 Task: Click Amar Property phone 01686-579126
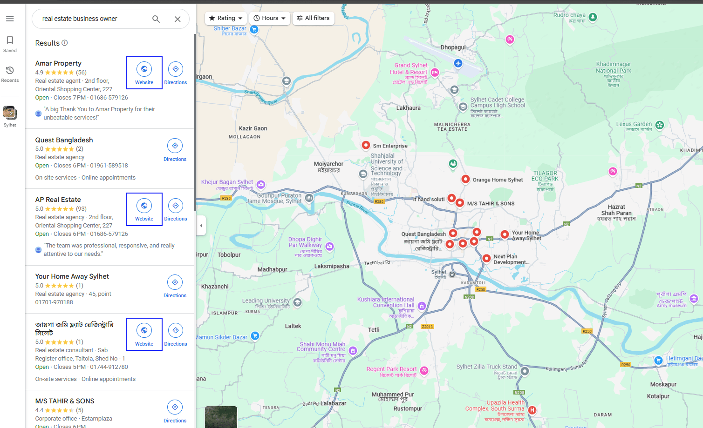109,98
